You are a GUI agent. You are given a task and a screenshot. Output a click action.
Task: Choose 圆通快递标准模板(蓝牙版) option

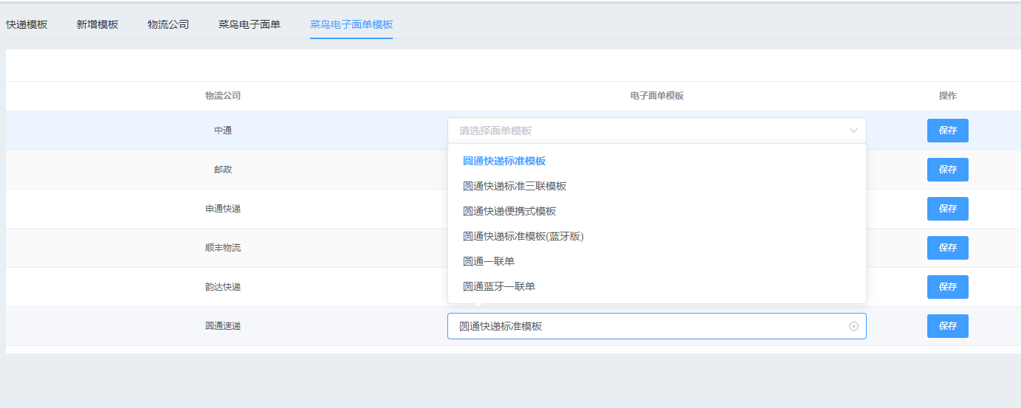coord(523,236)
